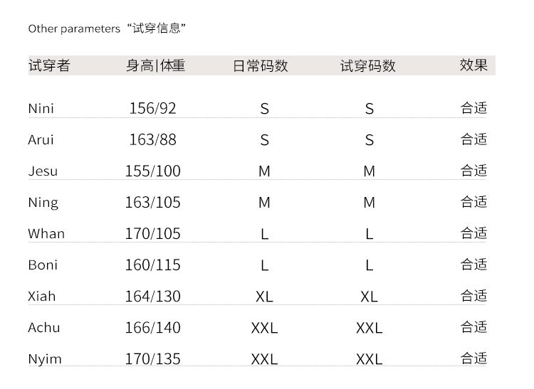Click the Other parameters heading text
Viewport: 534px width, 389px height.
tap(74, 29)
